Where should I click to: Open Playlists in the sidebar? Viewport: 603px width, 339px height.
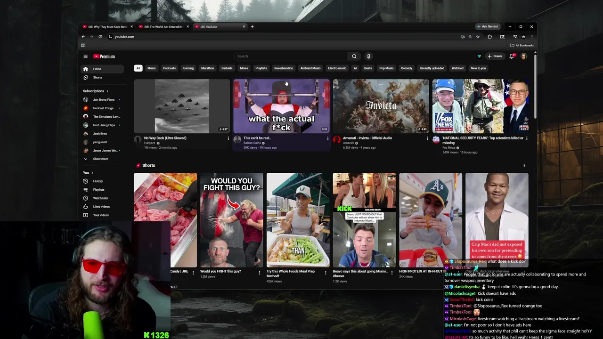102,190
